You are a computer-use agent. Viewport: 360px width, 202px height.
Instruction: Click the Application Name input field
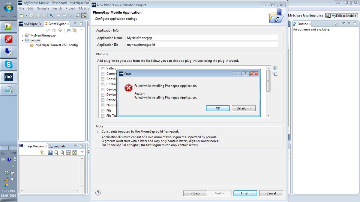click(x=202, y=38)
